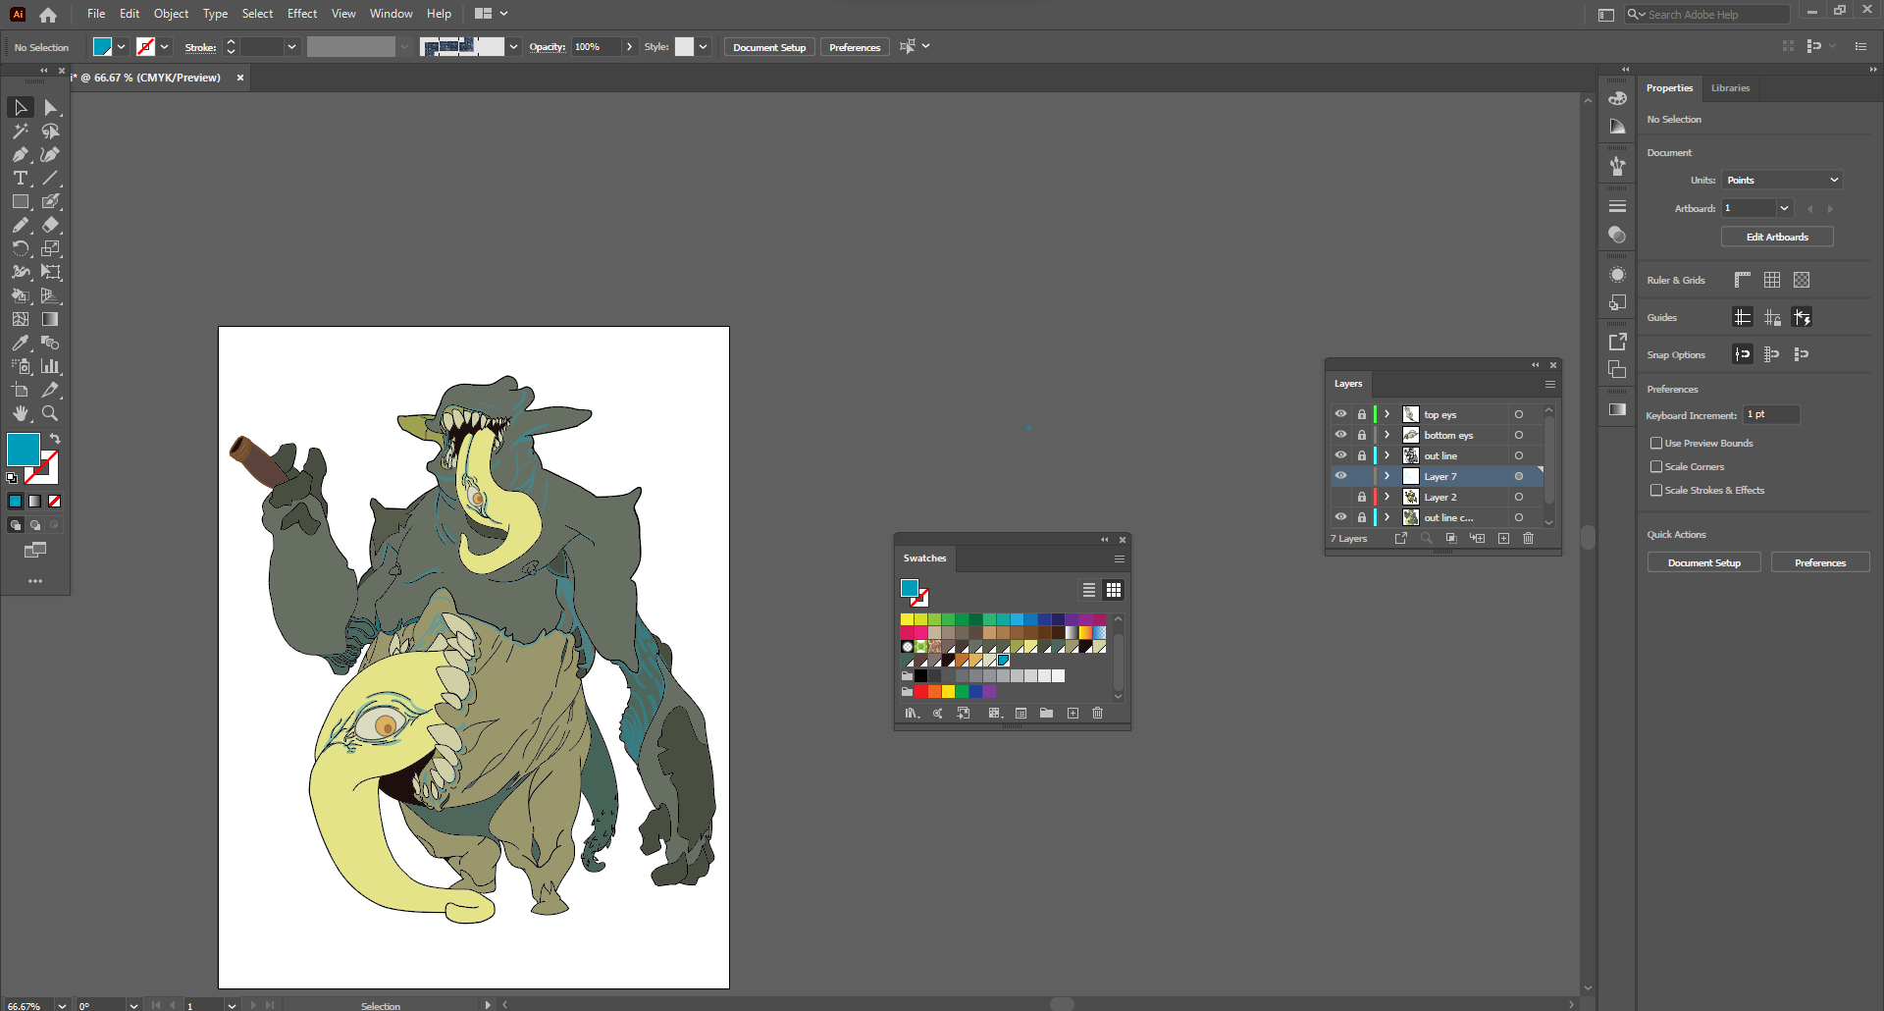
Task: Open the Effect menu
Action: pos(302,14)
